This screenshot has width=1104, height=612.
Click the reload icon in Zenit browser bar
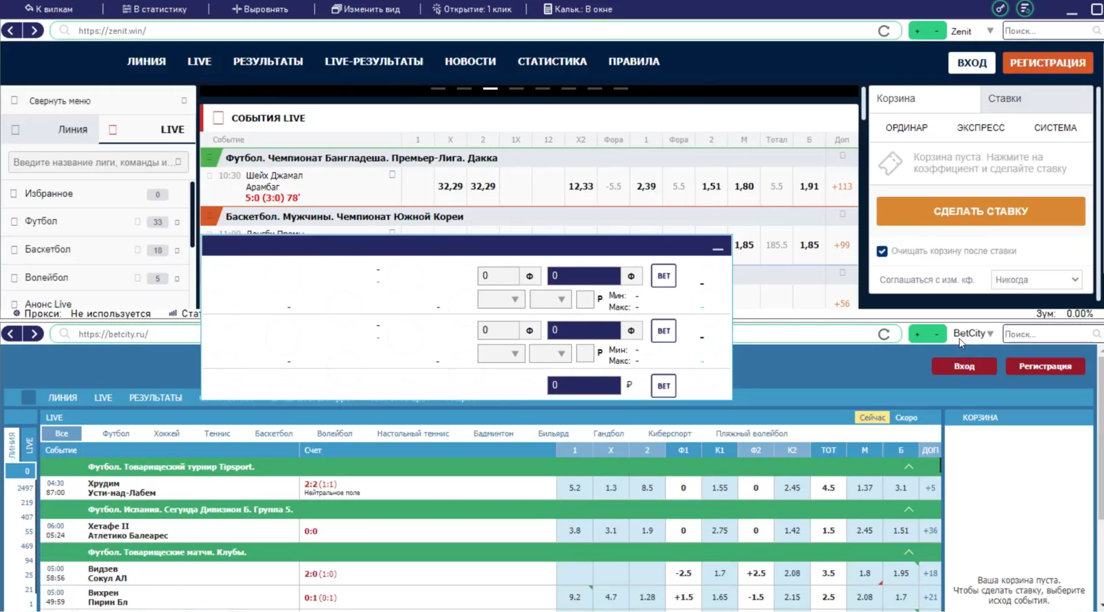coord(884,31)
